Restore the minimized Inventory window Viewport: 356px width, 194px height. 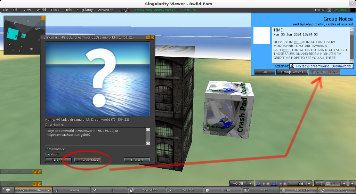(35, 184)
